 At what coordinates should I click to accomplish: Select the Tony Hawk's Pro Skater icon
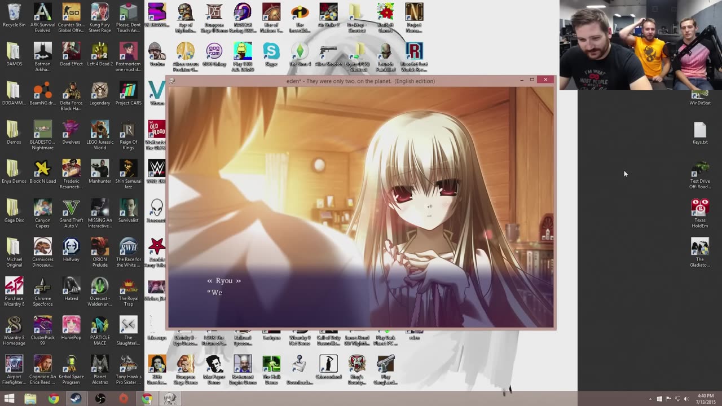[128, 369]
